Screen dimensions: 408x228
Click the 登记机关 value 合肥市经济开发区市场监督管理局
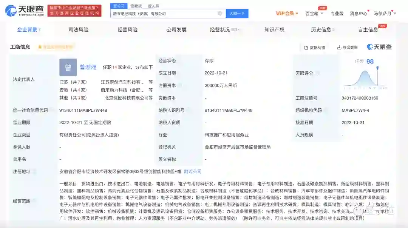238,147
